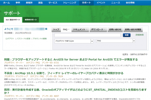Click the search keyword input field
This screenshot has width=151, height=100.
[x=87, y=35]
